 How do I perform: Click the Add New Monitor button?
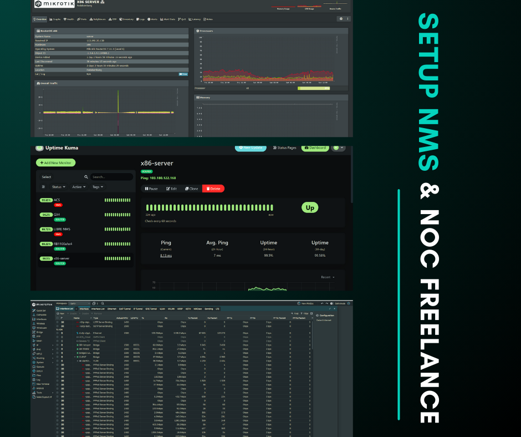tap(55, 162)
